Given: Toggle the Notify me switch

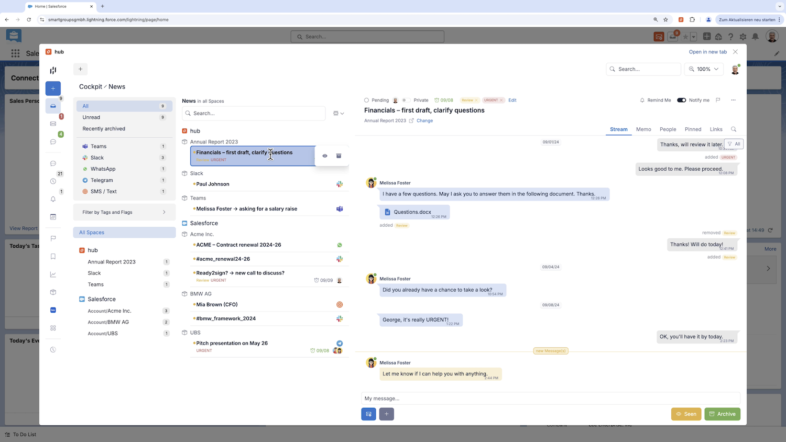Looking at the screenshot, I should (x=681, y=100).
